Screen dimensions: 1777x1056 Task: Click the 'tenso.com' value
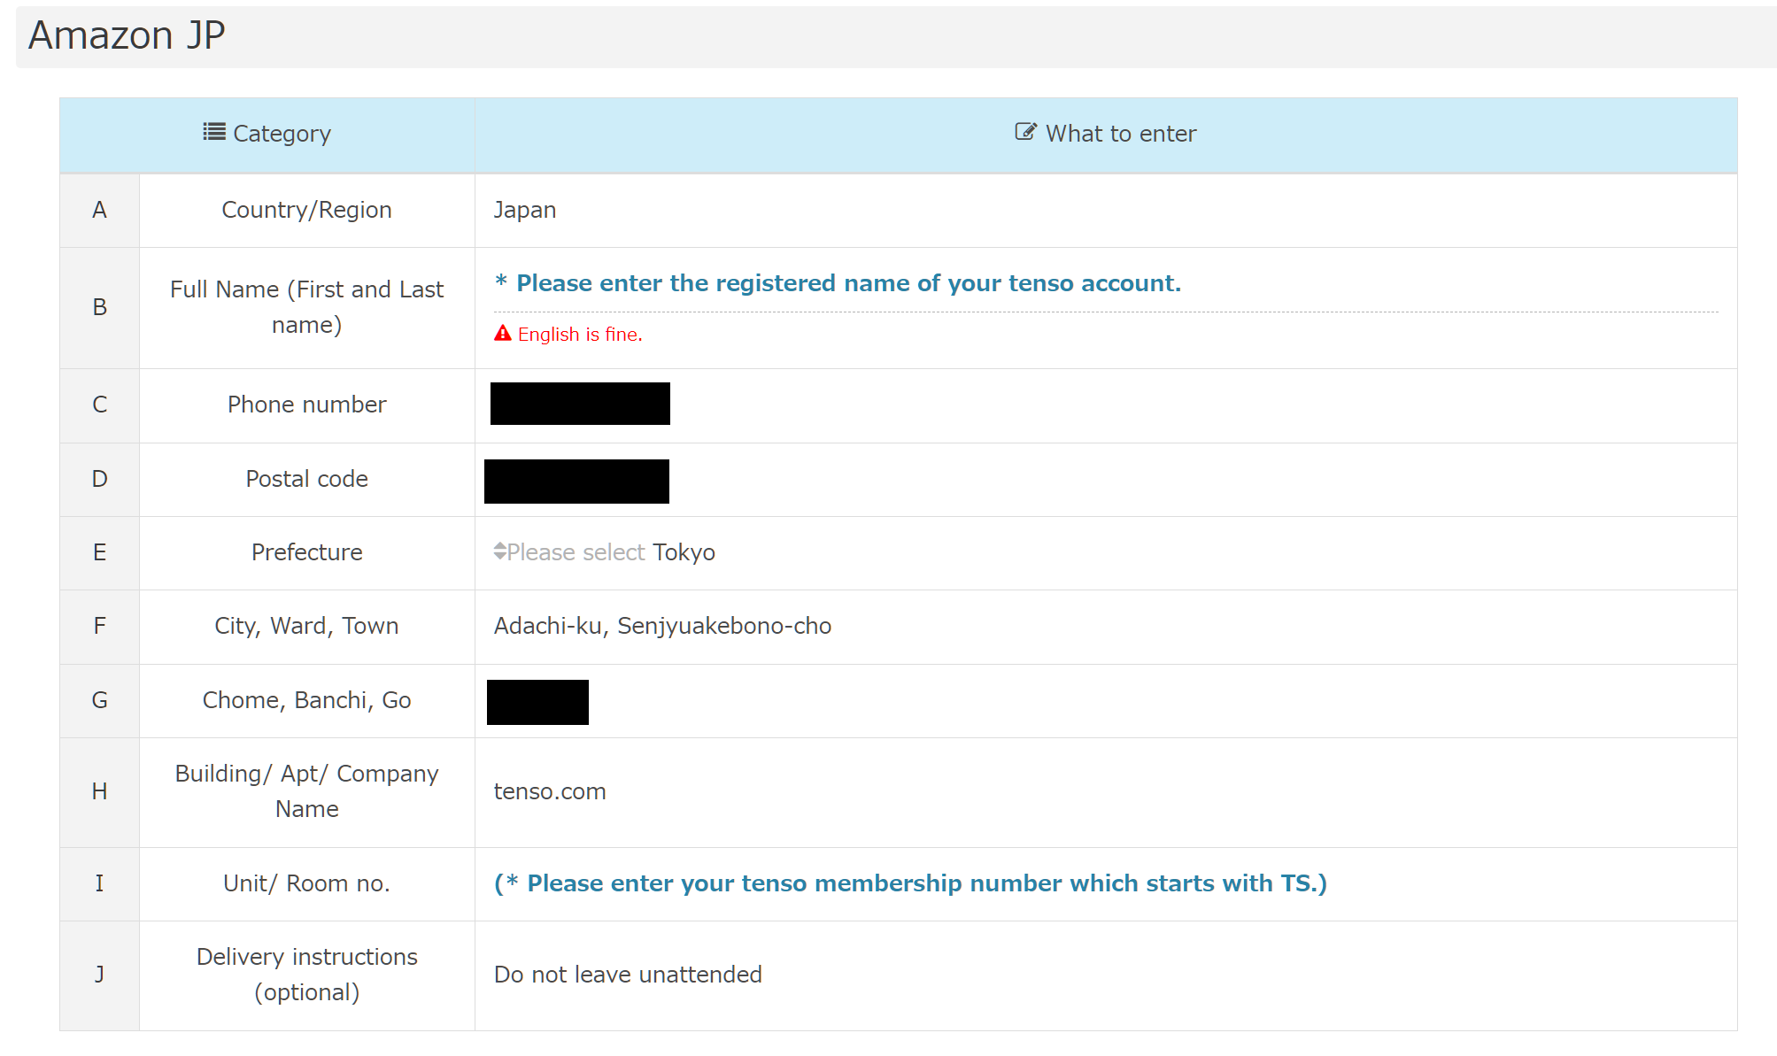550,791
